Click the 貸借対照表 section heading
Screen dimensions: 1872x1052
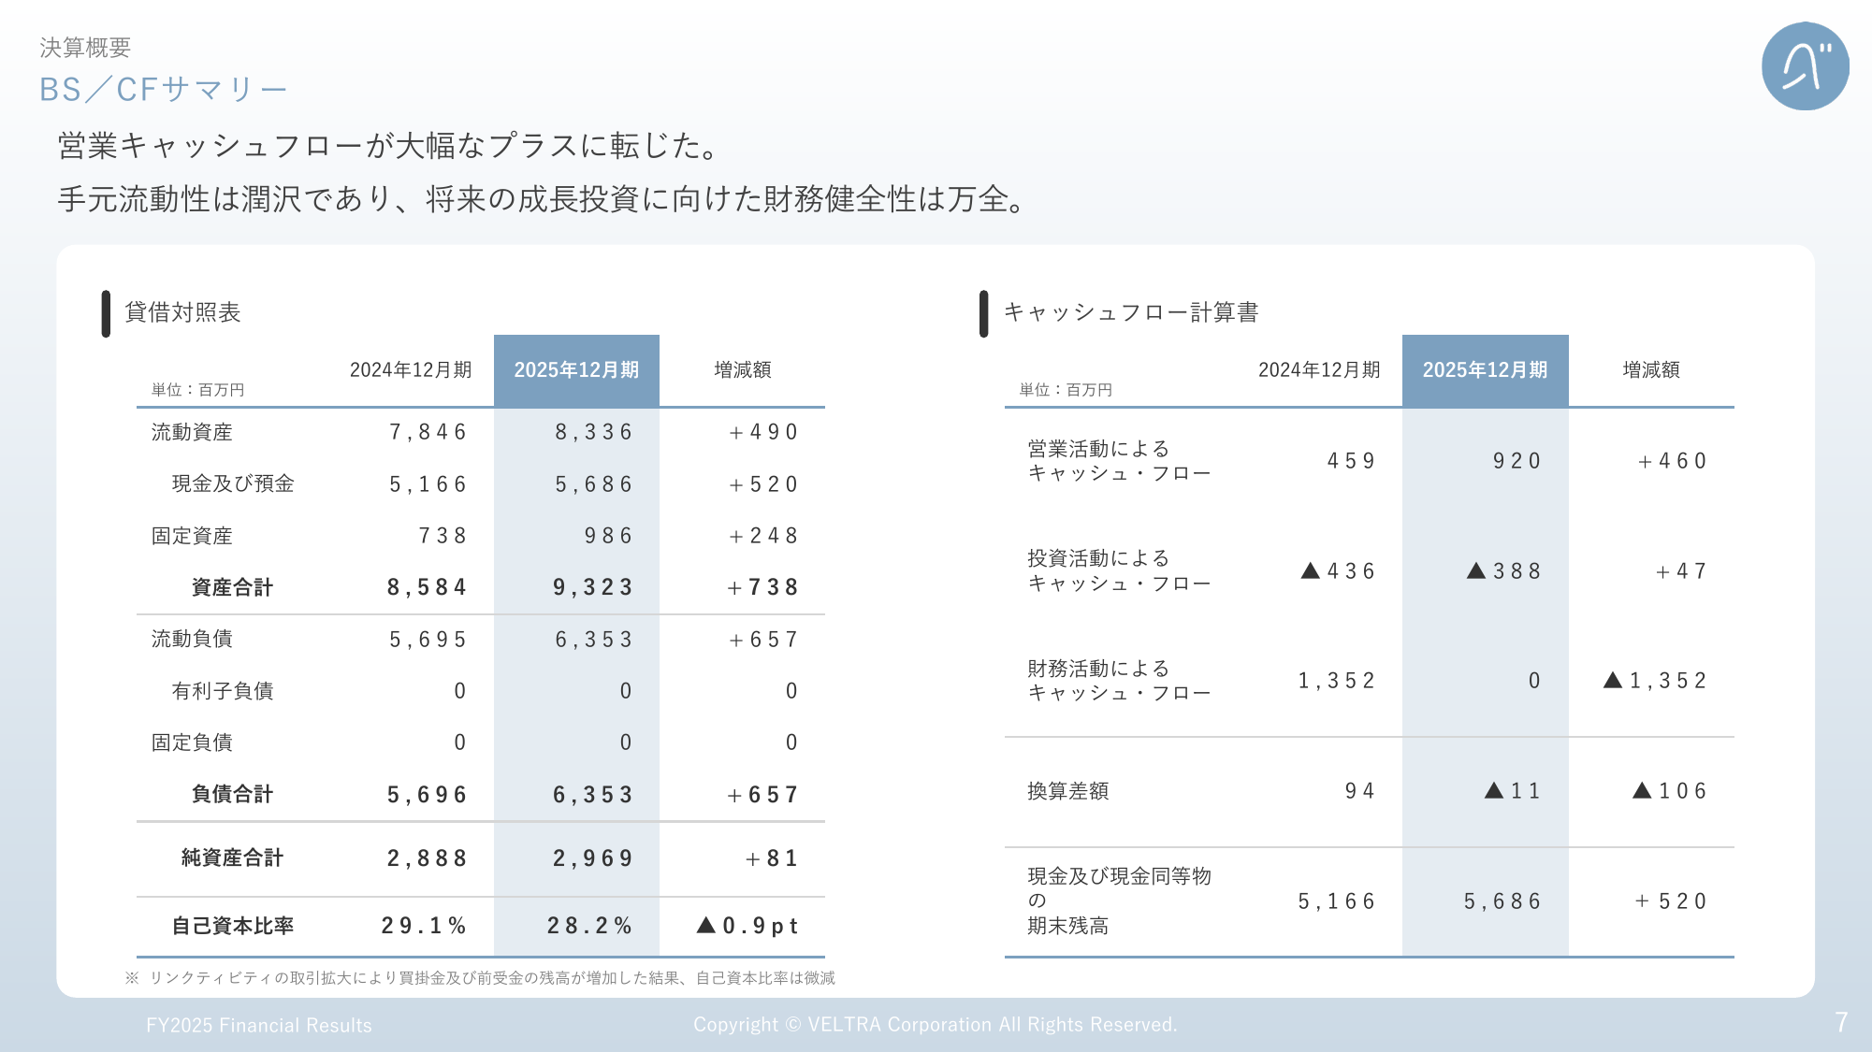(x=182, y=312)
